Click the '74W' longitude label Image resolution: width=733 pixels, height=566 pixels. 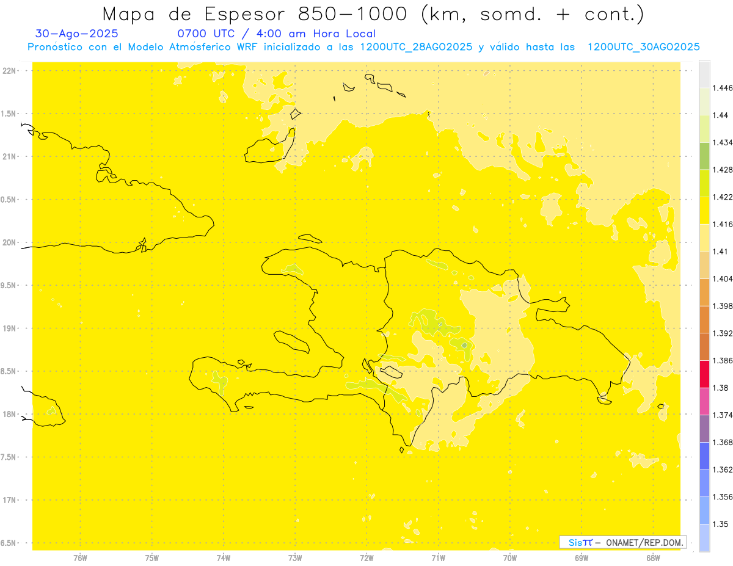(224, 557)
